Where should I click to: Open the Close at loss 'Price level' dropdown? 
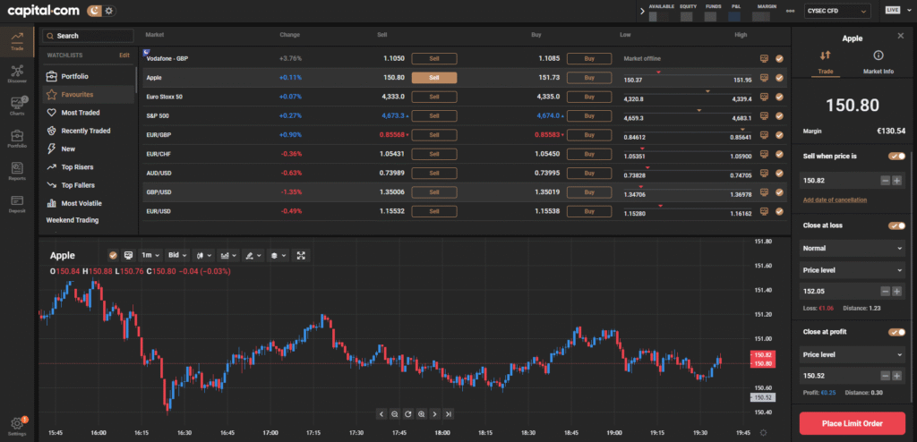(853, 270)
